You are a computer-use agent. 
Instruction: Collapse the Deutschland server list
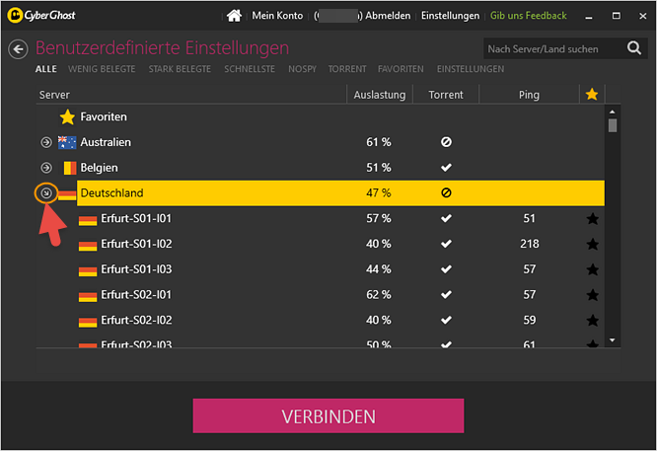[46, 193]
